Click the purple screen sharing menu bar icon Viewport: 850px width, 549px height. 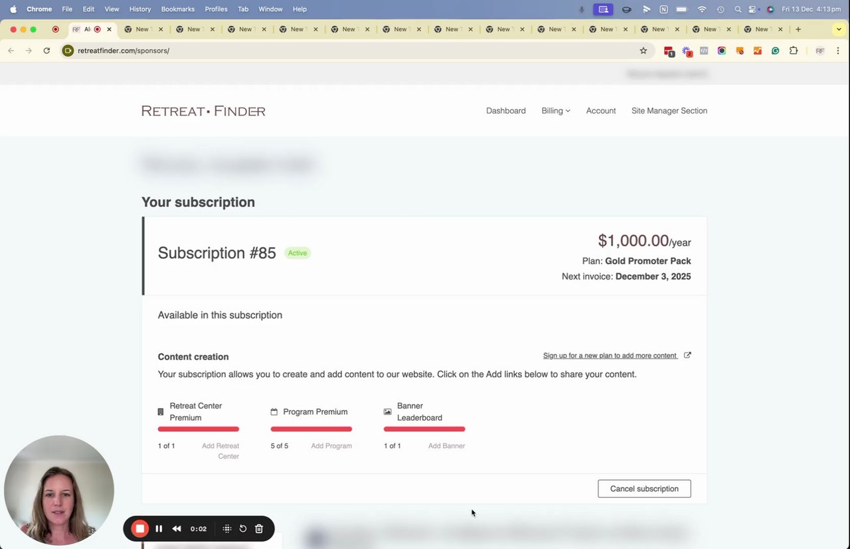coord(603,9)
